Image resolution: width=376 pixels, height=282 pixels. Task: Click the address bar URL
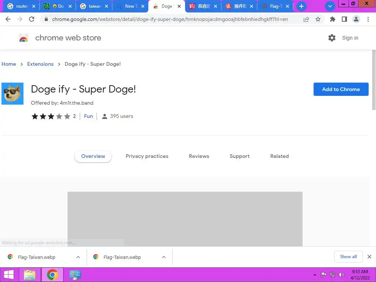[170, 19]
